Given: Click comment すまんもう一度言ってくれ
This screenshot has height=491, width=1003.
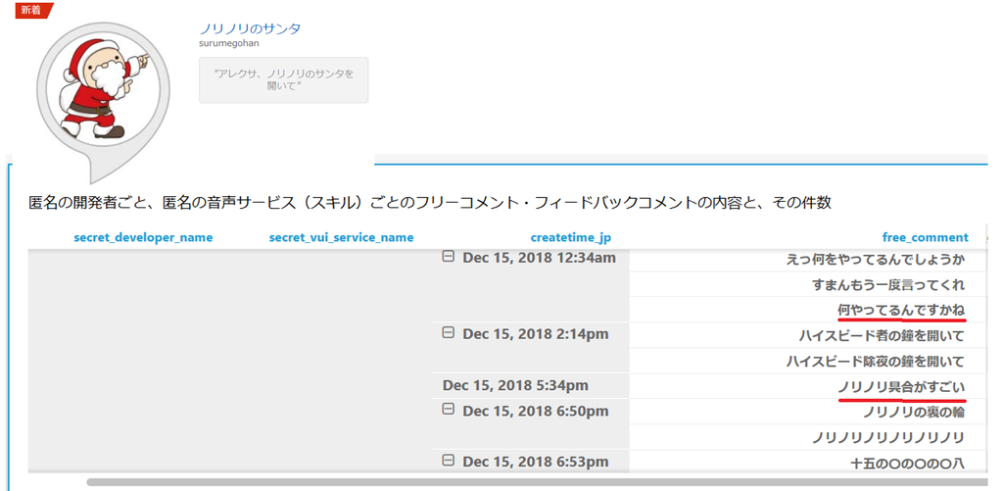Looking at the screenshot, I should 887,285.
